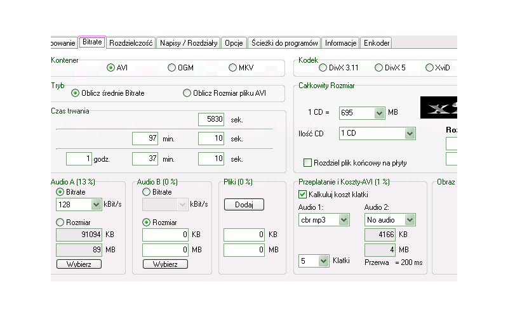This screenshot has width=508, height=317.
Task: Click the 97 min. field
Action: point(145,138)
